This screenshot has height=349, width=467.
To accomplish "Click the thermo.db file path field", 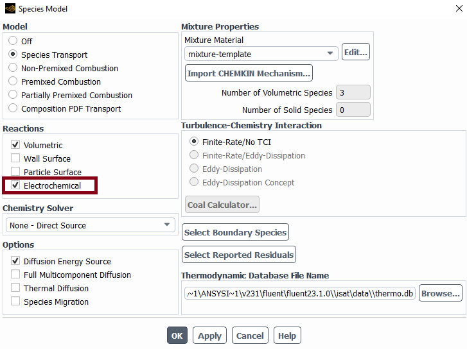I will 300,293.
